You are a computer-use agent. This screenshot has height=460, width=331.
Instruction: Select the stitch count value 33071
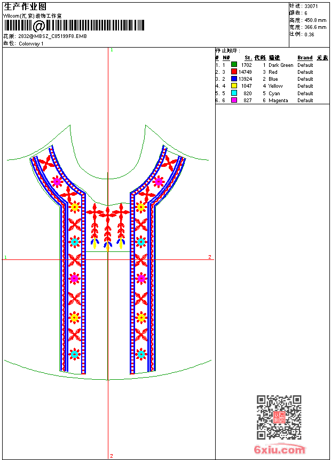tap(311, 6)
